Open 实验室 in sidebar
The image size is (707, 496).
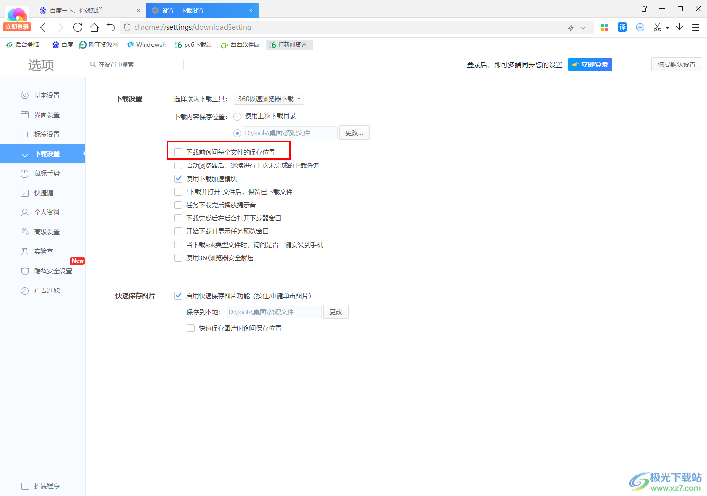pyautogui.click(x=42, y=251)
